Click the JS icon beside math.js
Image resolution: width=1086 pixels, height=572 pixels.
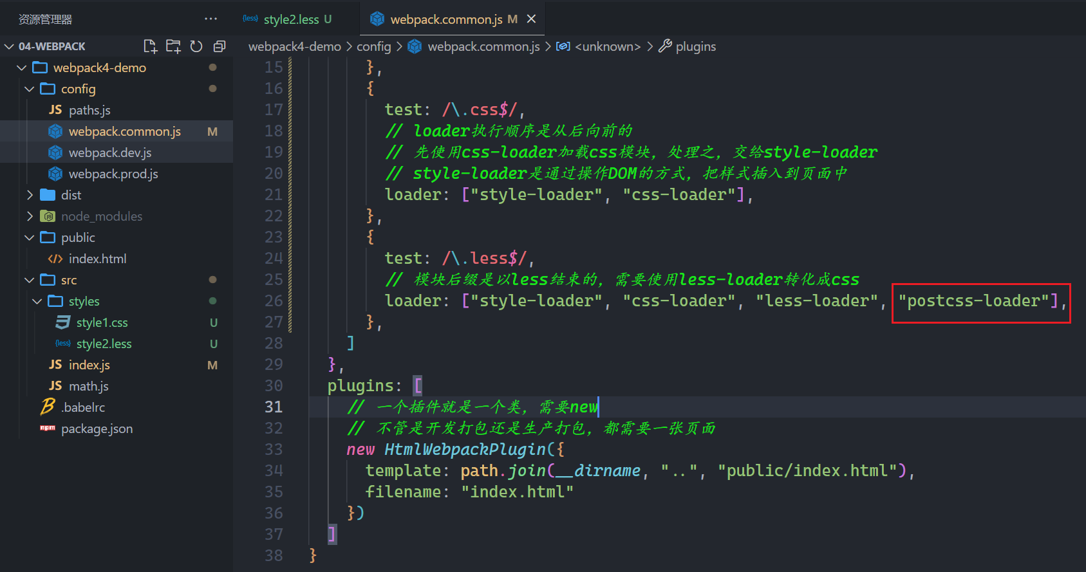point(55,386)
